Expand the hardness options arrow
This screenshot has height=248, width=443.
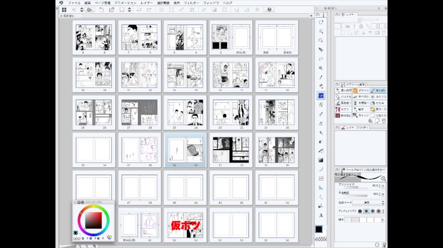(x=383, y=219)
